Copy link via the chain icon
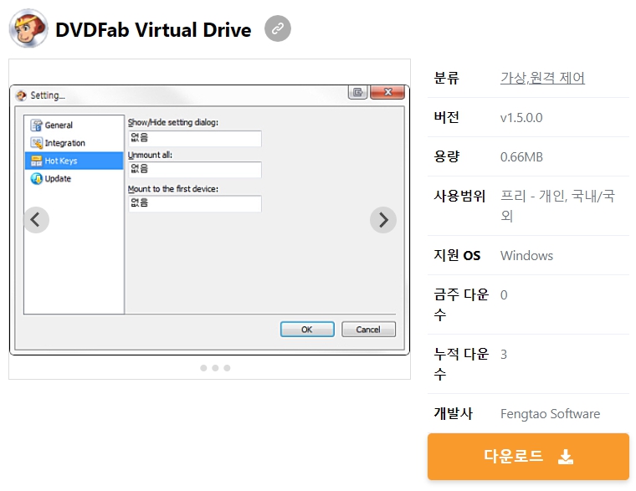 click(278, 28)
